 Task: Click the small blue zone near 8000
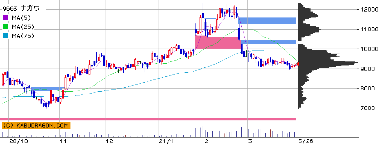[x=47, y=89]
